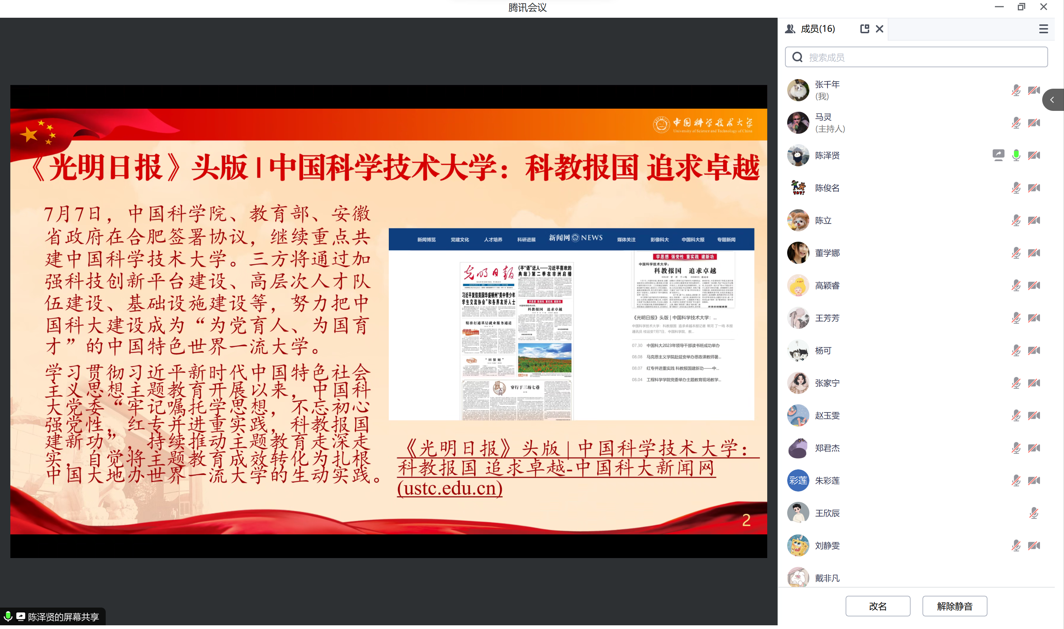
Task: Click the muted mic icon for 郑君杰
Action: coord(1016,448)
